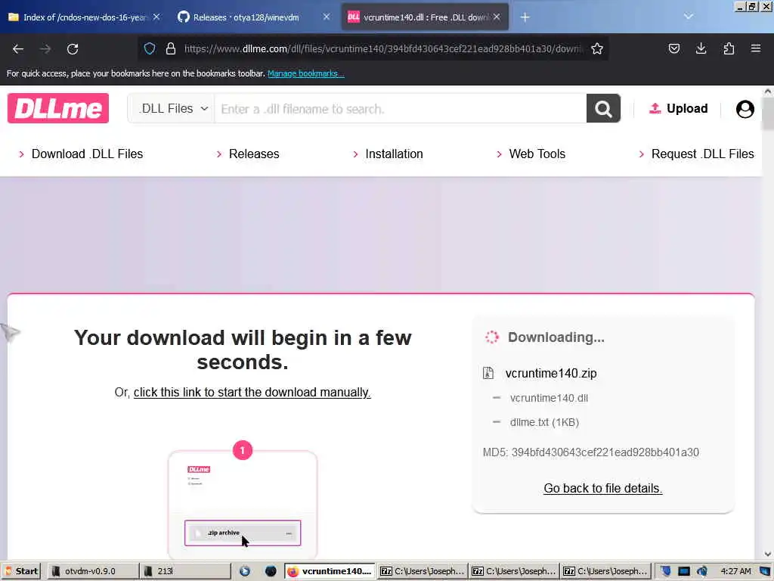Viewport: 774px width, 581px height.
Task: Bookmark this page with the star icon
Action: click(x=597, y=48)
